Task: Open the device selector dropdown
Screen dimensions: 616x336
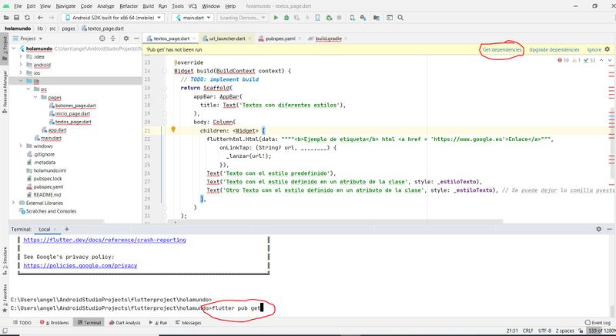Action: point(113,18)
